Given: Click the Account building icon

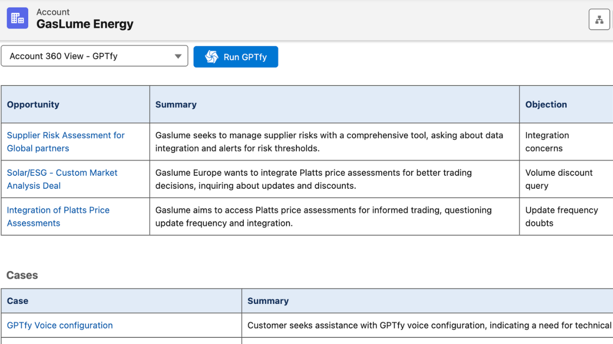Looking at the screenshot, I should (x=17, y=18).
